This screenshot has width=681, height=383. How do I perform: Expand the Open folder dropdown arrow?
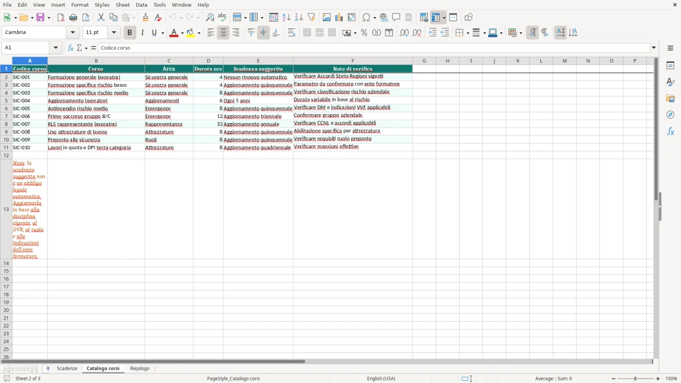pos(31,18)
